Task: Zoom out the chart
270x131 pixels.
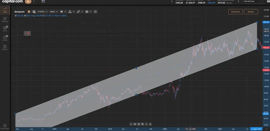Action: tap(135, 124)
